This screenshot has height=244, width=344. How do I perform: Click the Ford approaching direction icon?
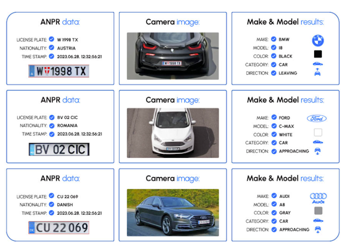317,151
